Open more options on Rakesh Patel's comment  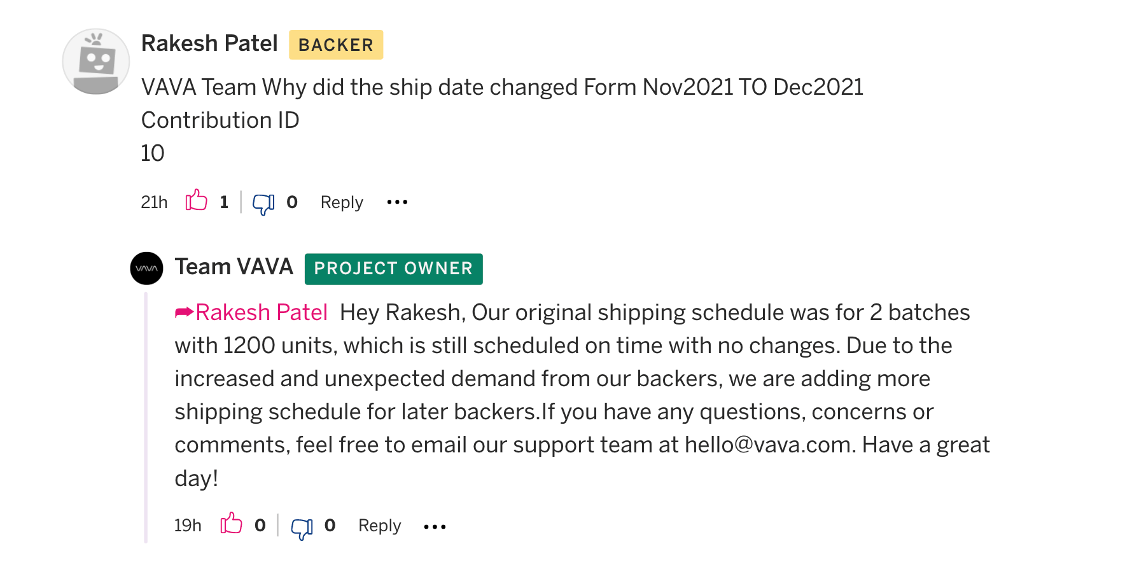point(397,202)
